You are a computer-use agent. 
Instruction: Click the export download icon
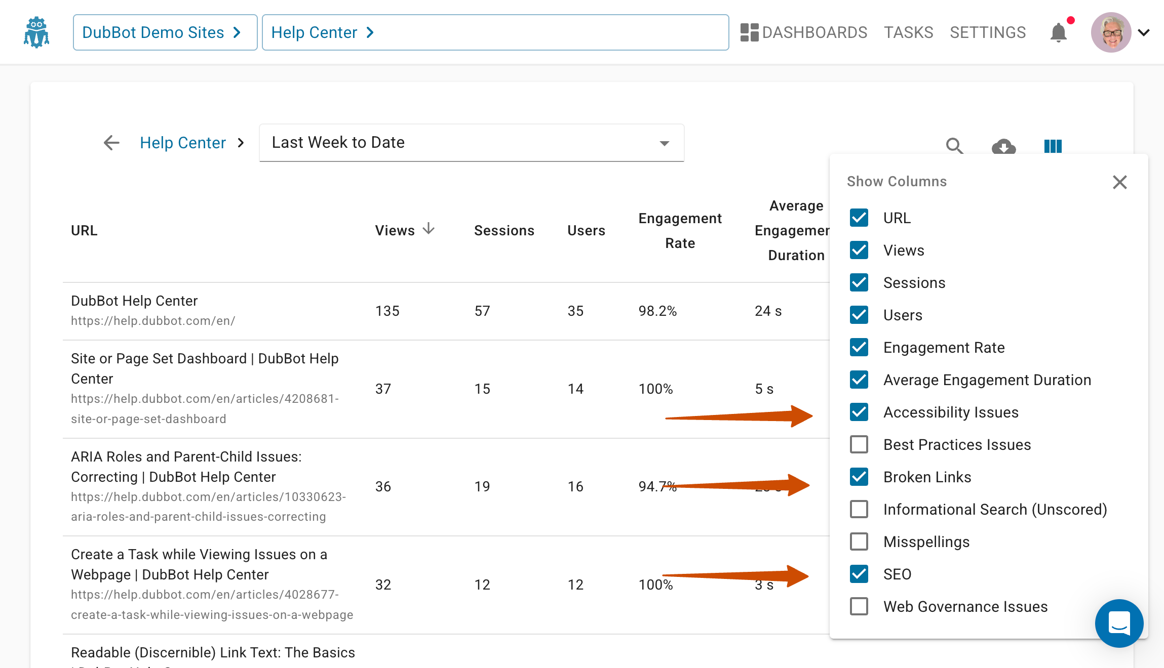pyautogui.click(x=1003, y=146)
